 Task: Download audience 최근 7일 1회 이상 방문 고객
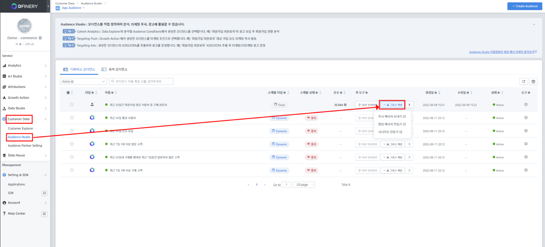409,144
